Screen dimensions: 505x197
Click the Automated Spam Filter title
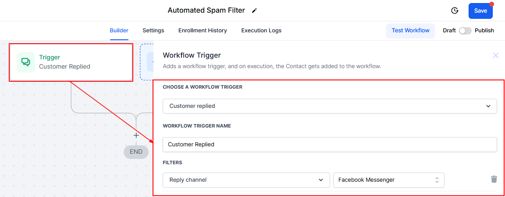206,10
